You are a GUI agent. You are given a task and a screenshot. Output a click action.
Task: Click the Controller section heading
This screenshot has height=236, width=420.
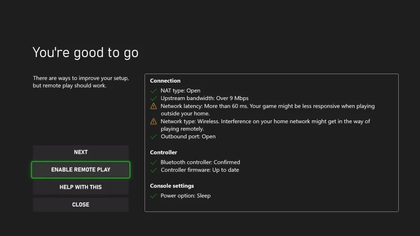click(163, 152)
